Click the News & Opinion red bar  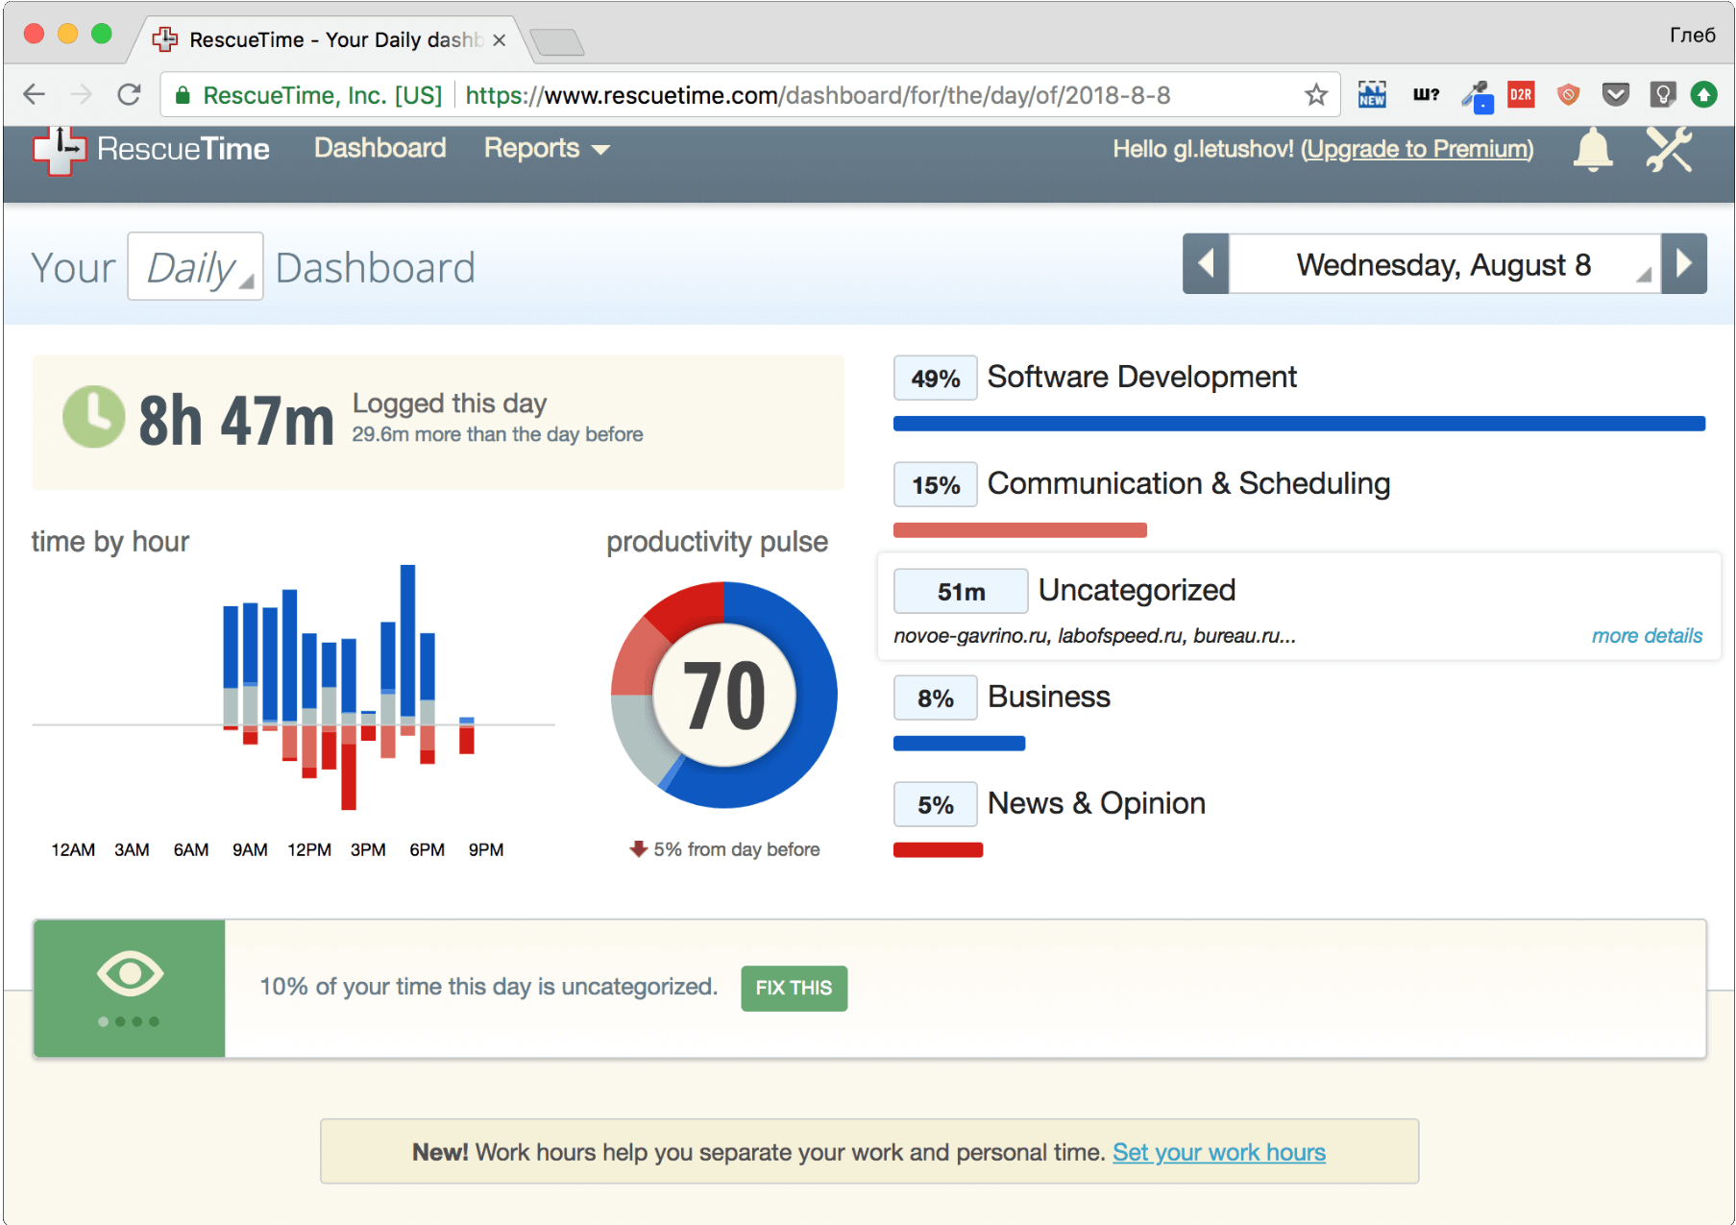pos(938,850)
